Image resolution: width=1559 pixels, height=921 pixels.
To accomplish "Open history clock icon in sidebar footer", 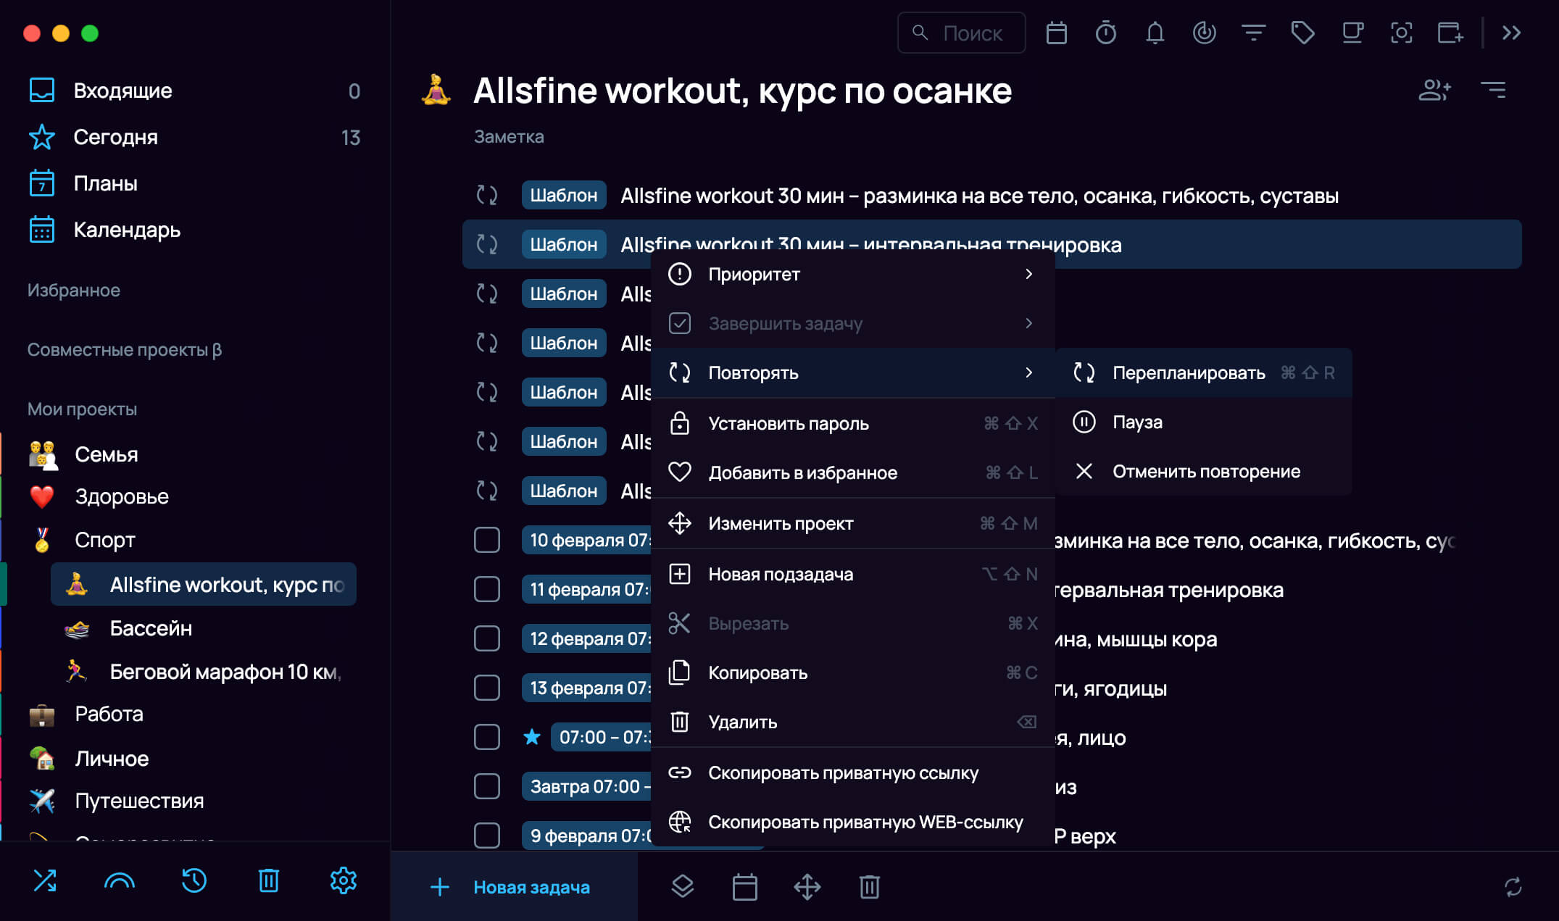I will coord(194,880).
